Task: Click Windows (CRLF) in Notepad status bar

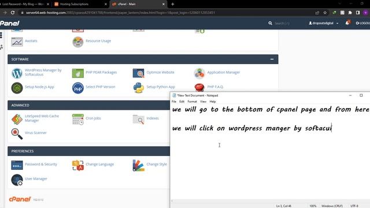Action: click(x=332, y=206)
